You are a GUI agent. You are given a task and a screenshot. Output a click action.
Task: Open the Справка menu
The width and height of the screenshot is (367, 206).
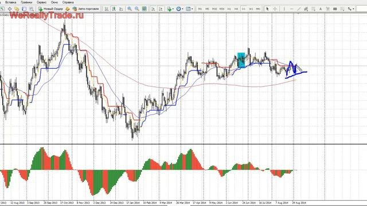tap(68, 2)
